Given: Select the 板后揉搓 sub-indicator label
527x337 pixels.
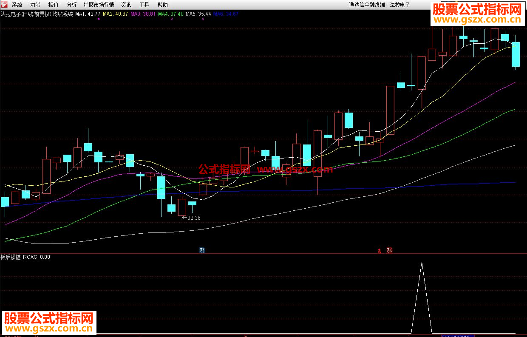Looking at the screenshot, I should 11,257.
